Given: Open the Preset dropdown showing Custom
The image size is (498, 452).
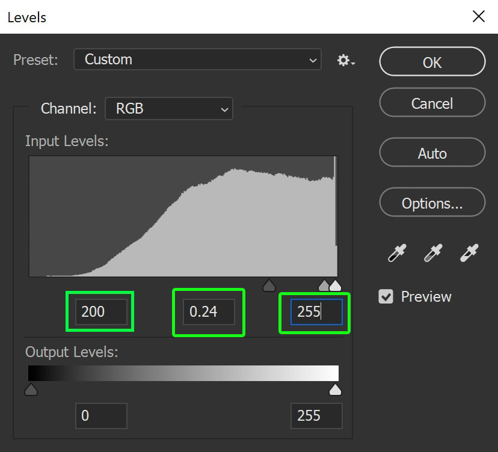Looking at the screenshot, I should tap(197, 60).
